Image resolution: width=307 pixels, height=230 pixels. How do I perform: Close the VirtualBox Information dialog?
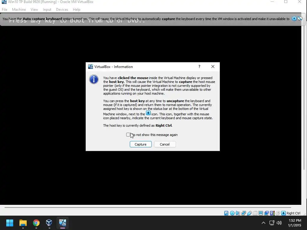coord(213,66)
